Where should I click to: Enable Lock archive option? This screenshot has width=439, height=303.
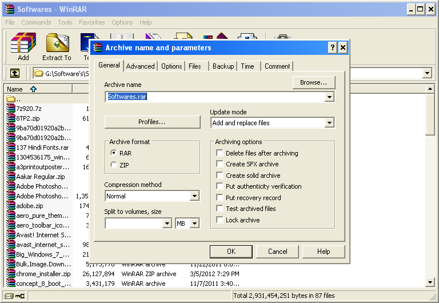click(x=219, y=220)
